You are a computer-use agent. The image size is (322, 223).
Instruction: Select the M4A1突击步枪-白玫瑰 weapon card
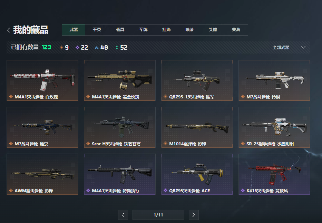click(x=42, y=80)
